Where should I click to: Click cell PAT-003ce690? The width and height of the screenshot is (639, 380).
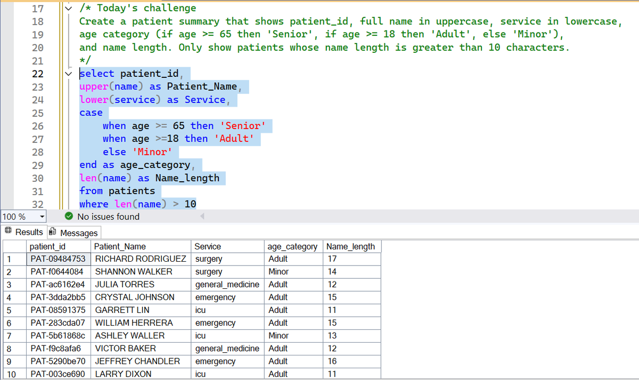coord(59,374)
